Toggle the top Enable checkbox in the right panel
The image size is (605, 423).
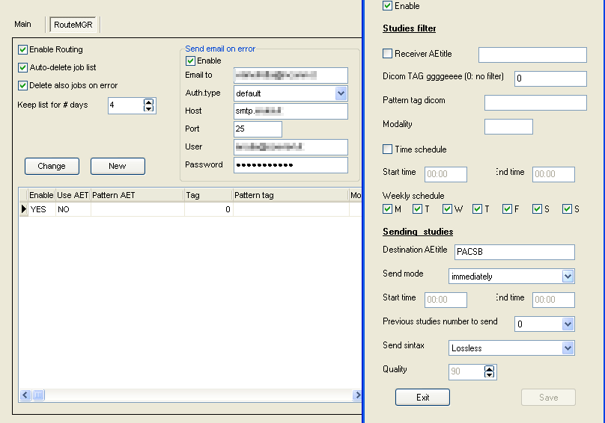pyautogui.click(x=387, y=6)
